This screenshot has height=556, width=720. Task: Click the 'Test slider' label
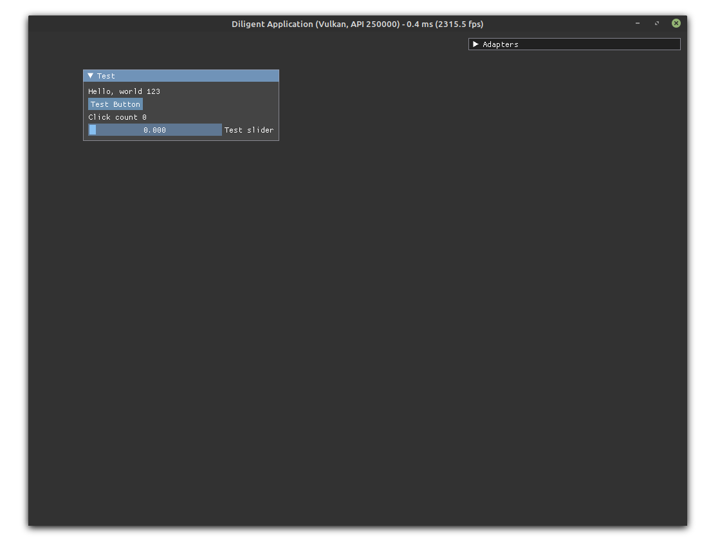click(x=249, y=130)
